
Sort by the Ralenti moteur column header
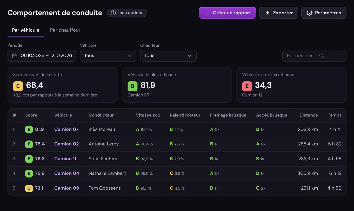pyautogui.click(x=185, y=115)
